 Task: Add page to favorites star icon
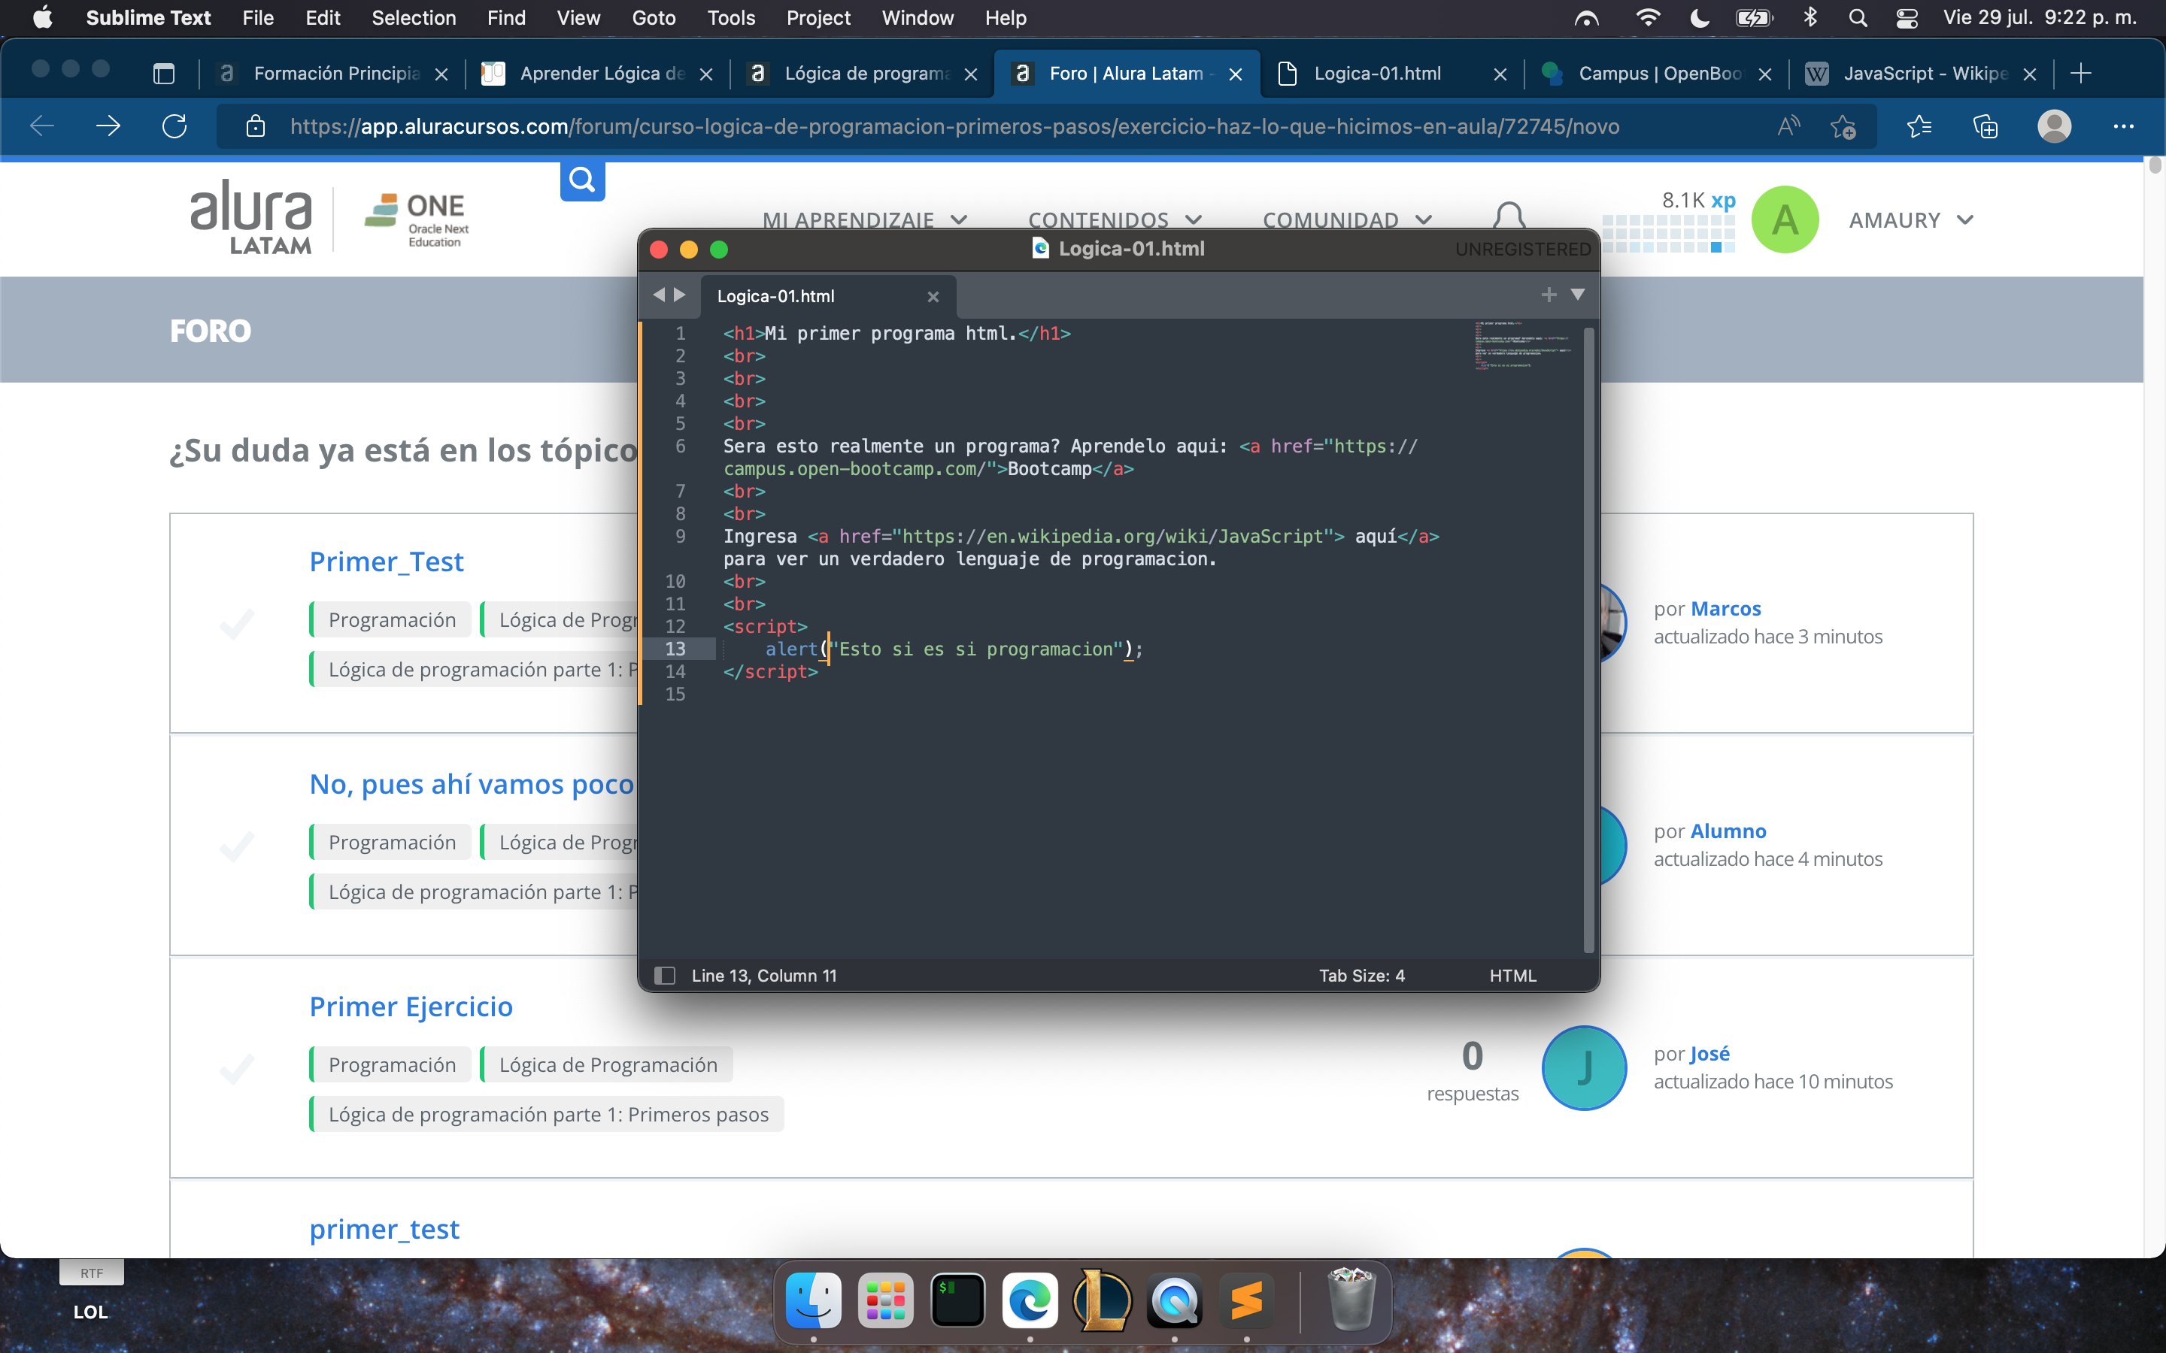(1843, 127)
